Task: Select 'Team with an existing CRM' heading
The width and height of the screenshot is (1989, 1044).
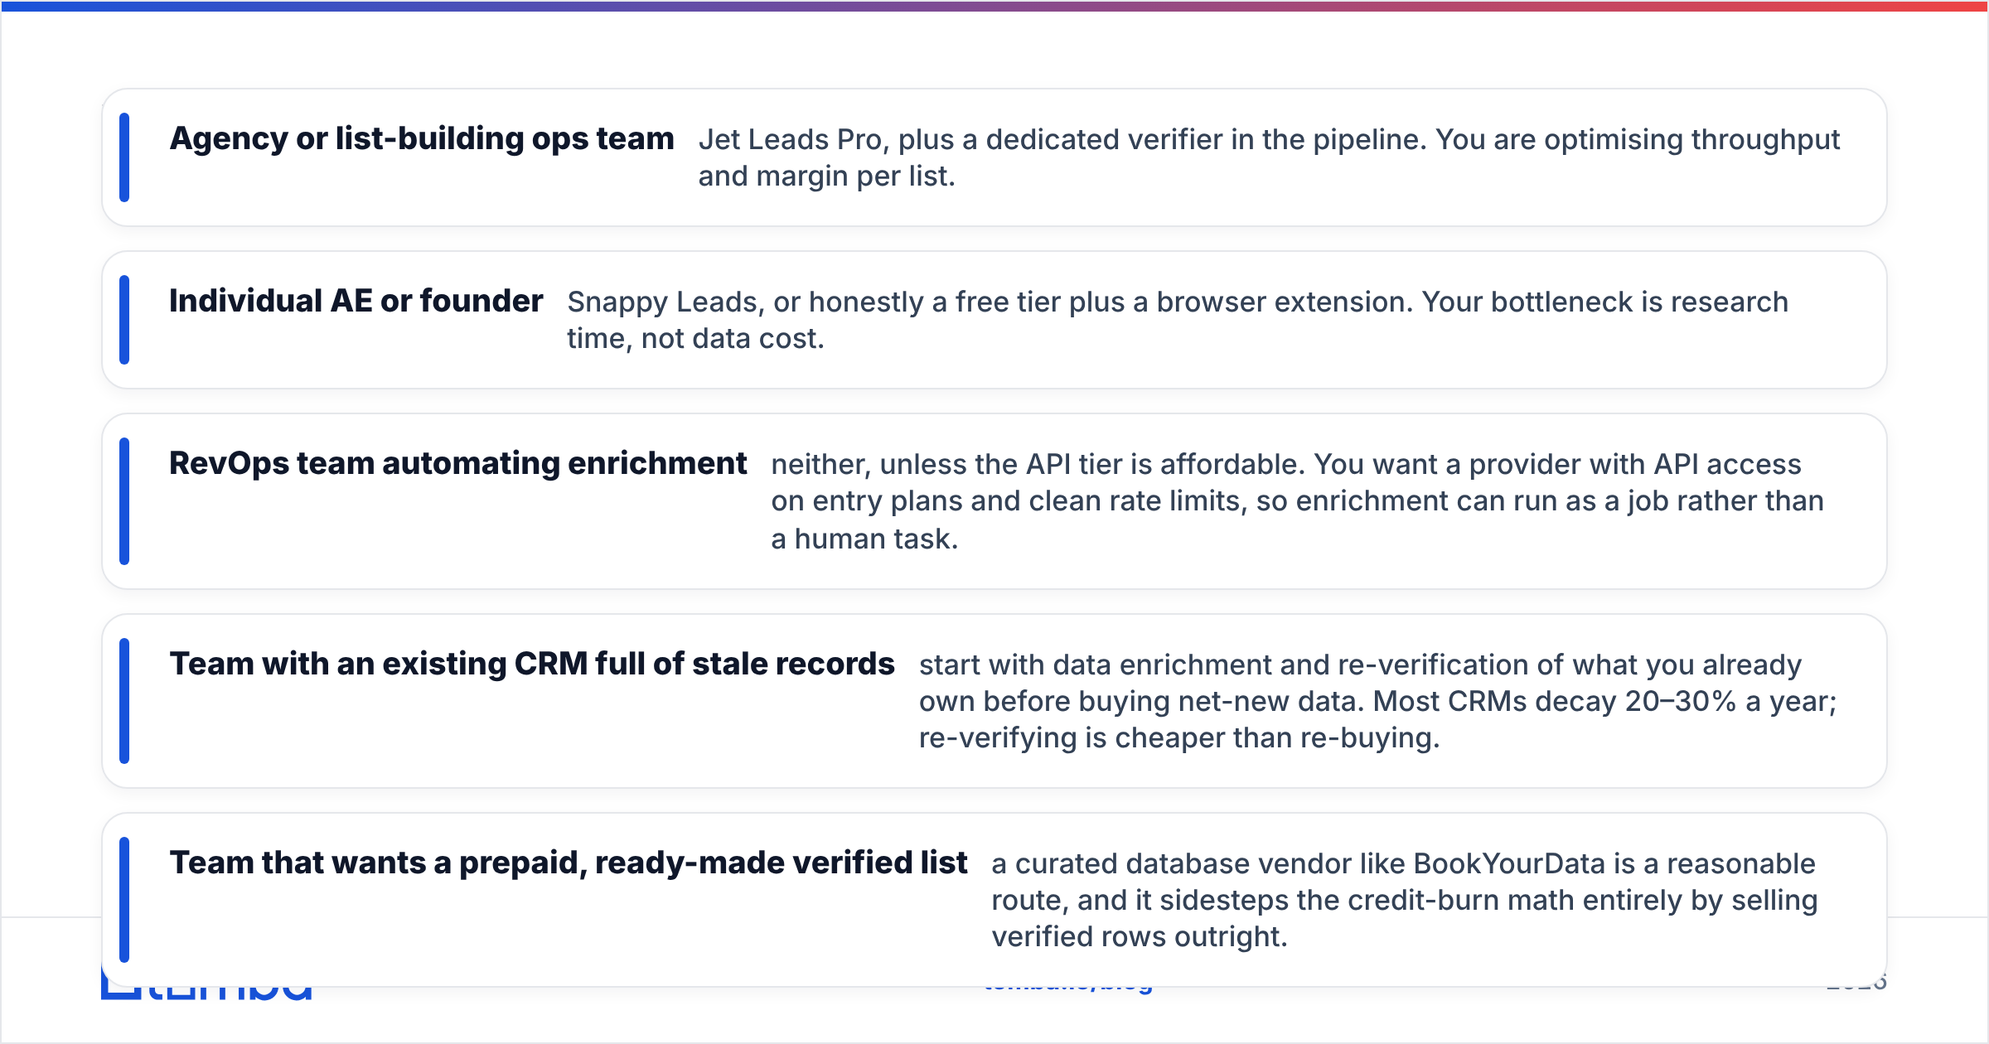Action: [x=532, y=664]
